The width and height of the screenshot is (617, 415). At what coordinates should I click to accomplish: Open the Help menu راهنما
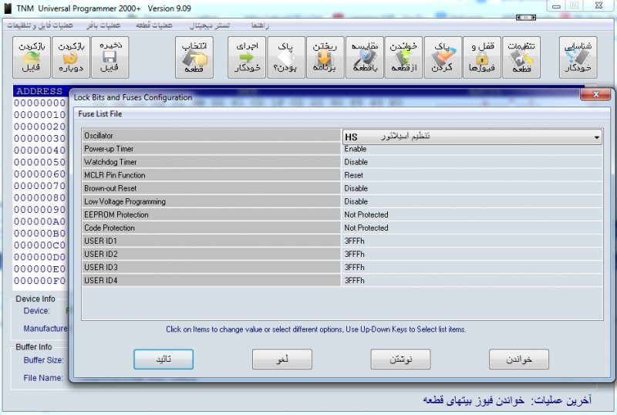[x=260, y=25]
